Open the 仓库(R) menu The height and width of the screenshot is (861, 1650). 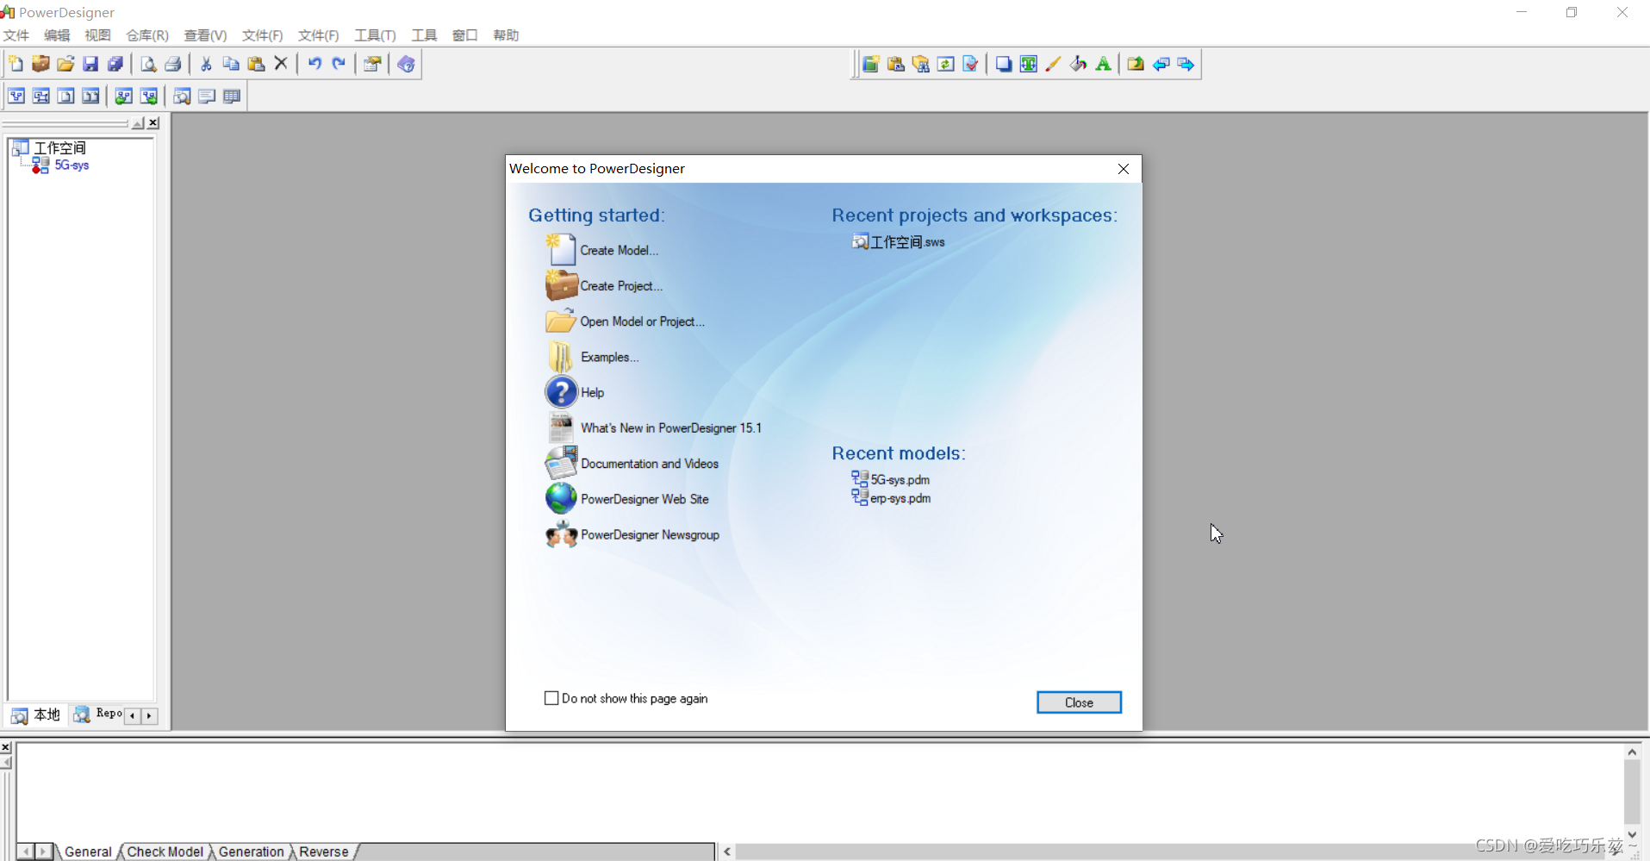[147, 35]
